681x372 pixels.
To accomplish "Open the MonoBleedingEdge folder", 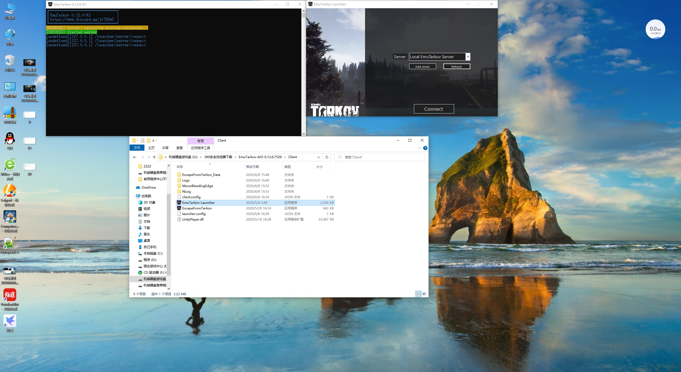I will (255, 186).
